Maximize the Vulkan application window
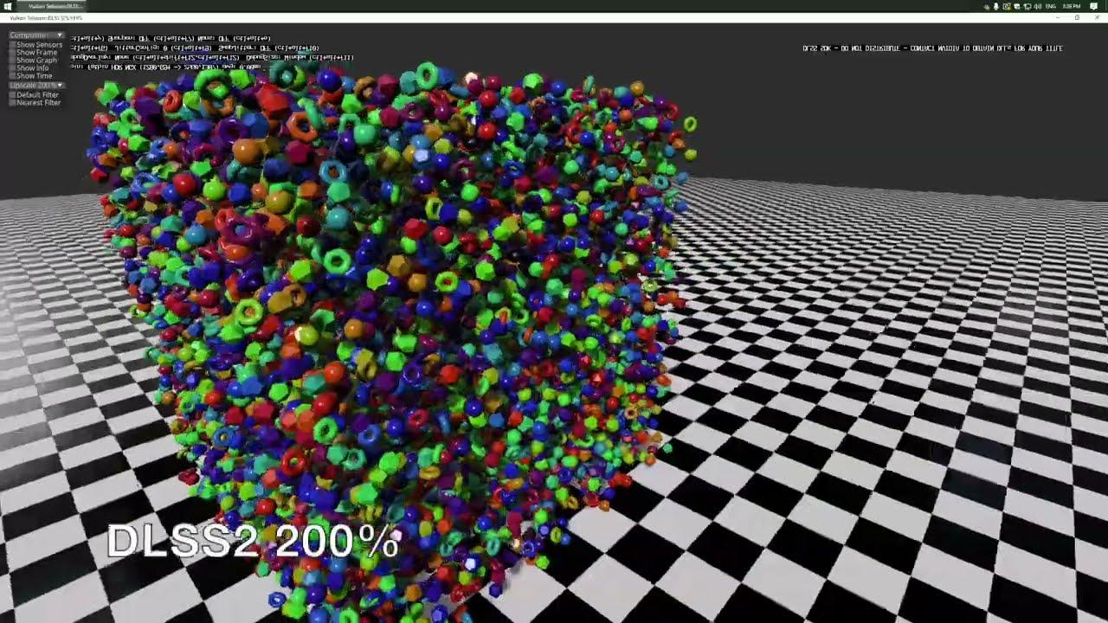Viewport: 1108px width, 623px height. (1077, 17)
